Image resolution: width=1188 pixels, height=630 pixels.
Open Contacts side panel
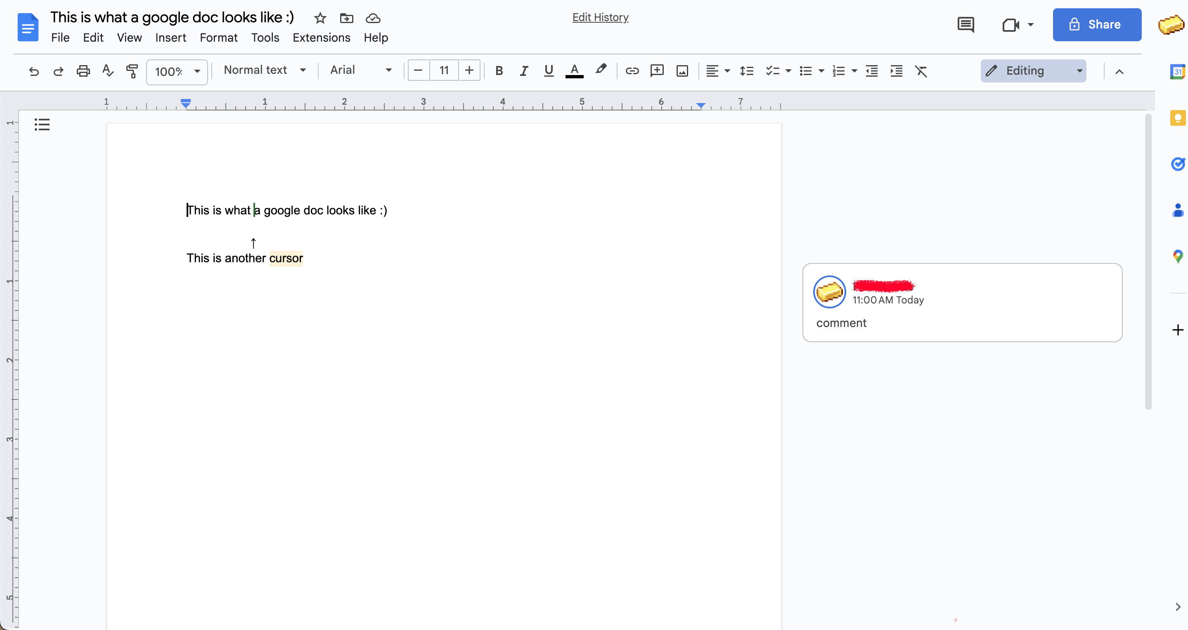click(x=1177, y=210)
